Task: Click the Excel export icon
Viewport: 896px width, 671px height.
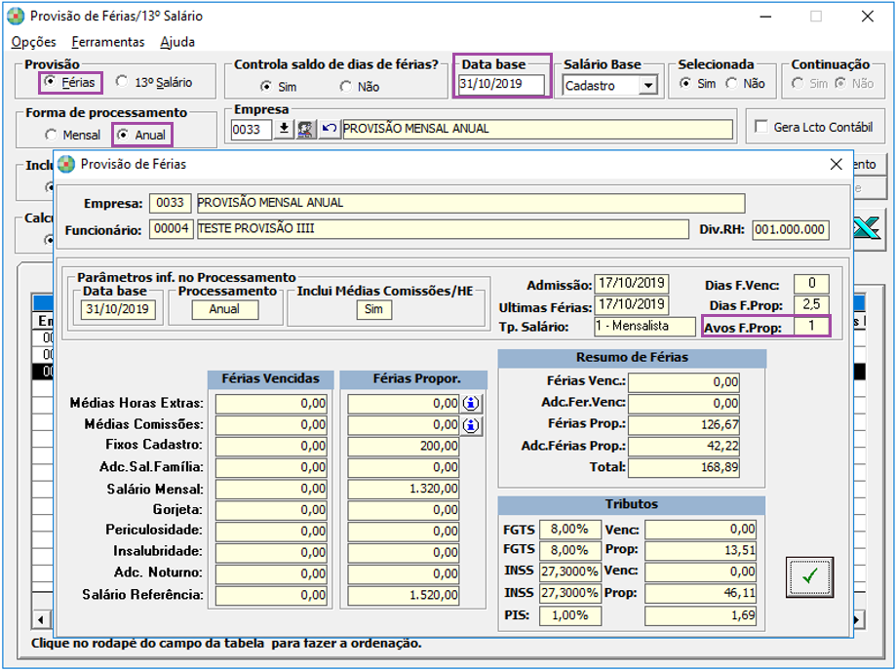Action: [868, 229]
